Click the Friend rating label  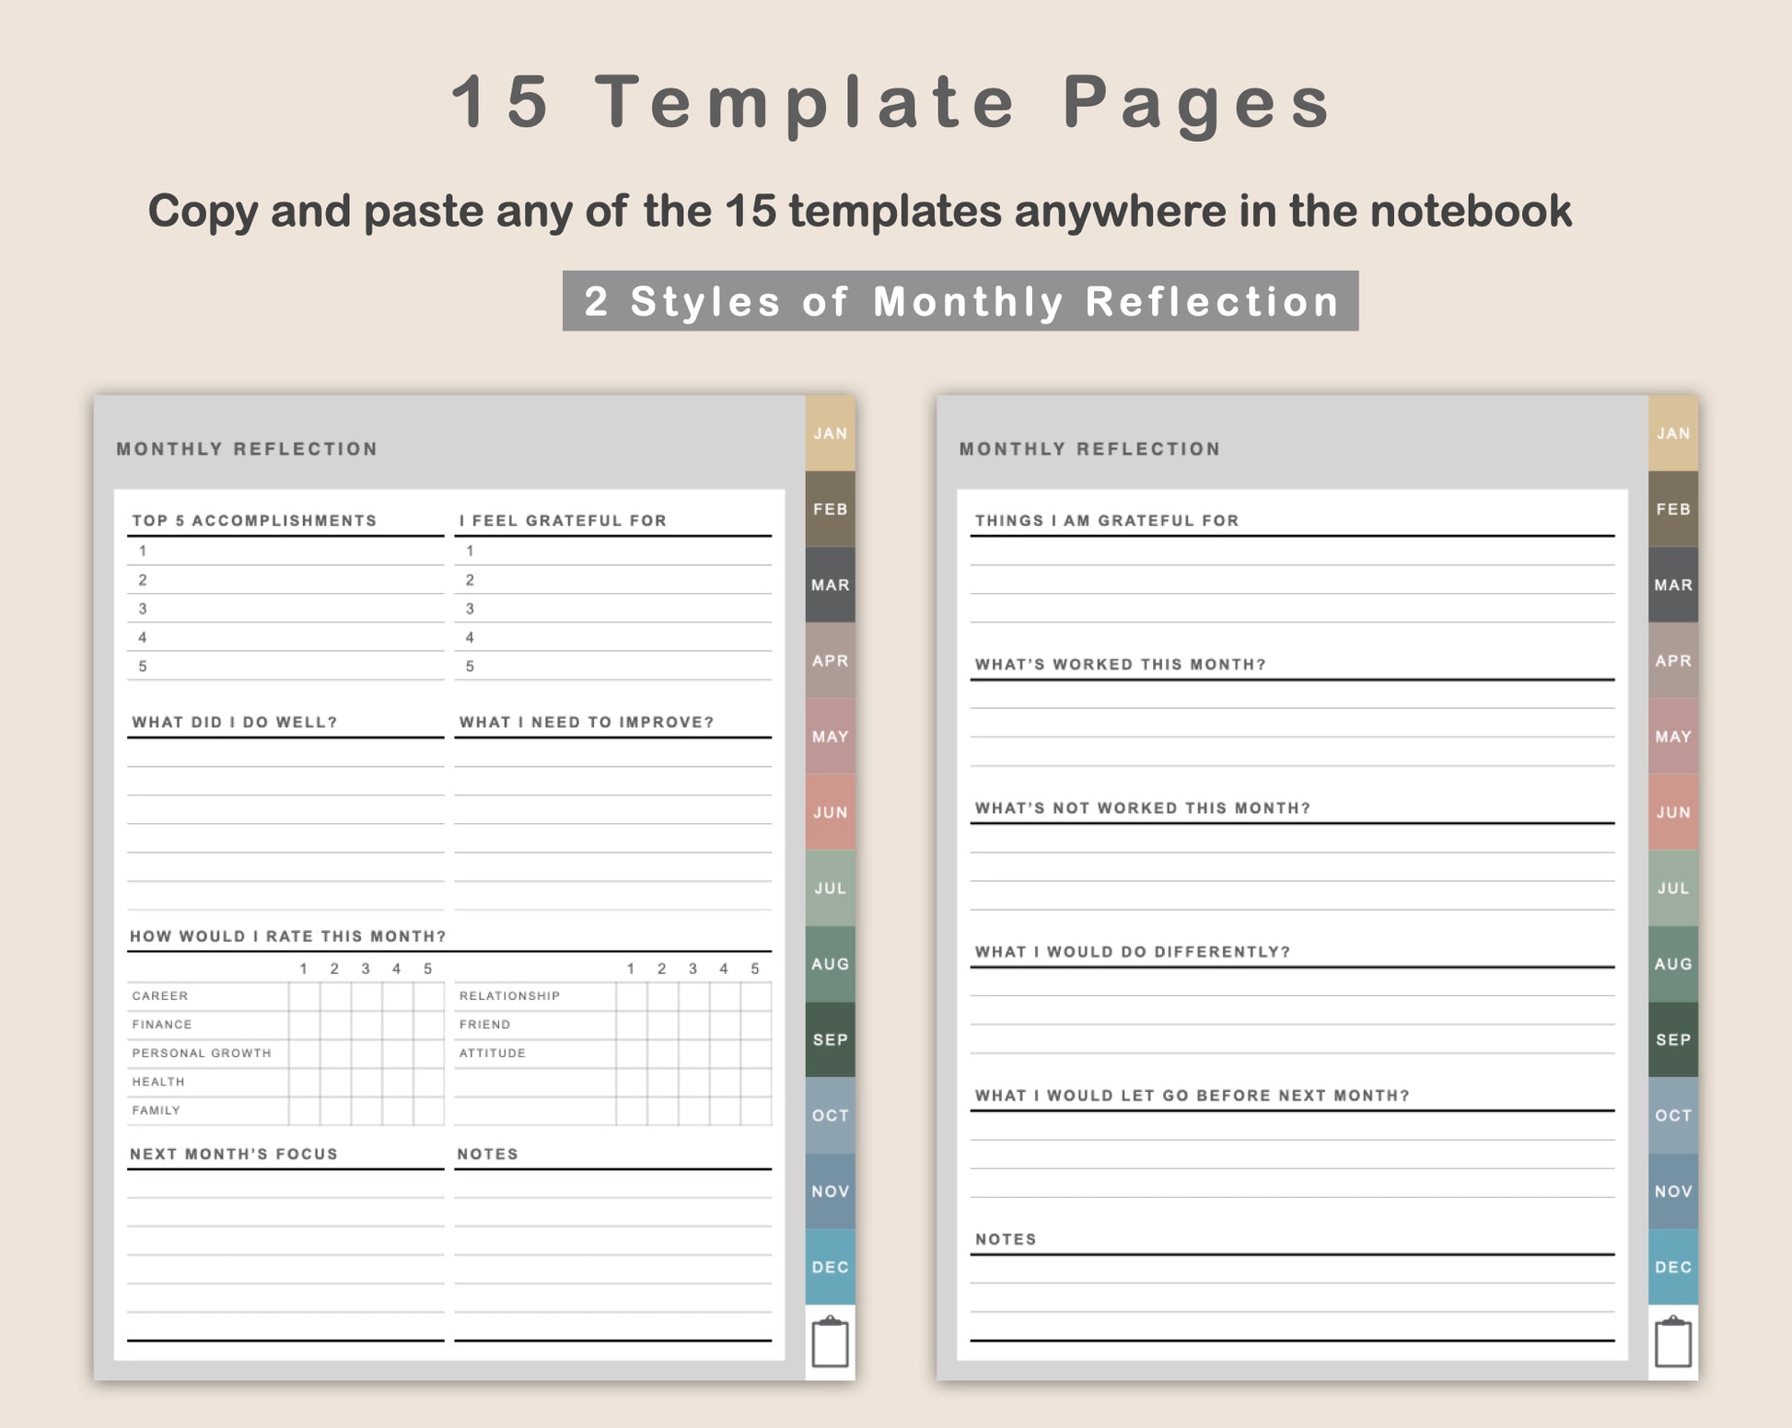point(484,1024)
